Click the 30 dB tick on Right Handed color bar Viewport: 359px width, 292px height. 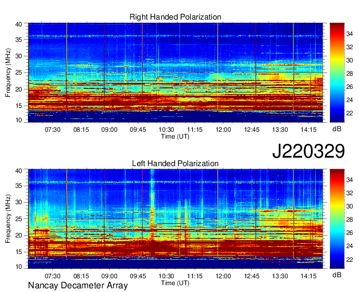pos(349,60)
